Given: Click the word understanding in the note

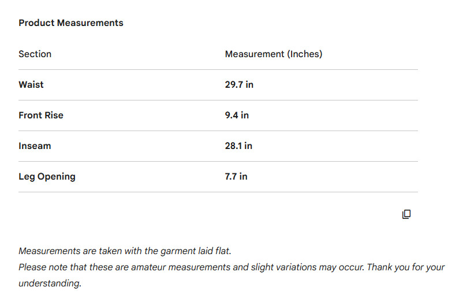Looking at the screenshot, I should [50, 284].
